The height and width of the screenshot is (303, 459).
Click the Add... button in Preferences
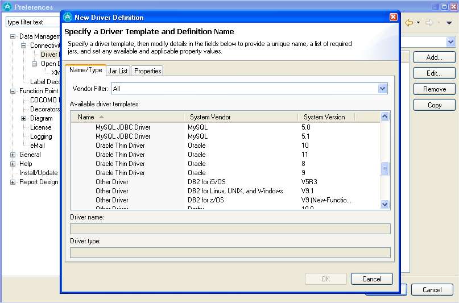(x=435, y=57)
